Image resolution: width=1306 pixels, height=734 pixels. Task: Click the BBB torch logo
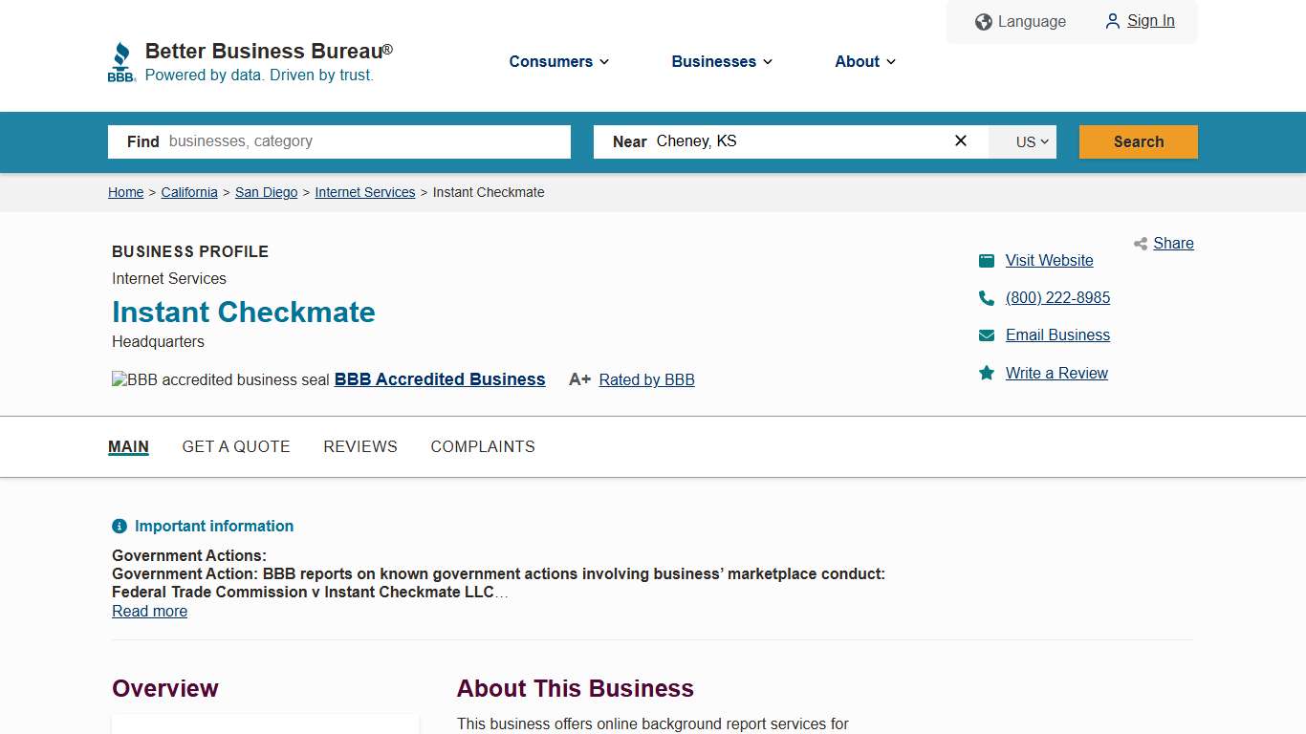click(x=121, y=59)
